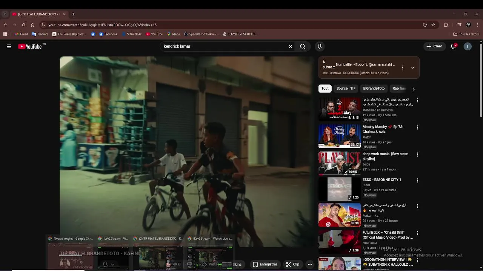Select the ElGrandeToto filter chip

(x=374, y=88)
